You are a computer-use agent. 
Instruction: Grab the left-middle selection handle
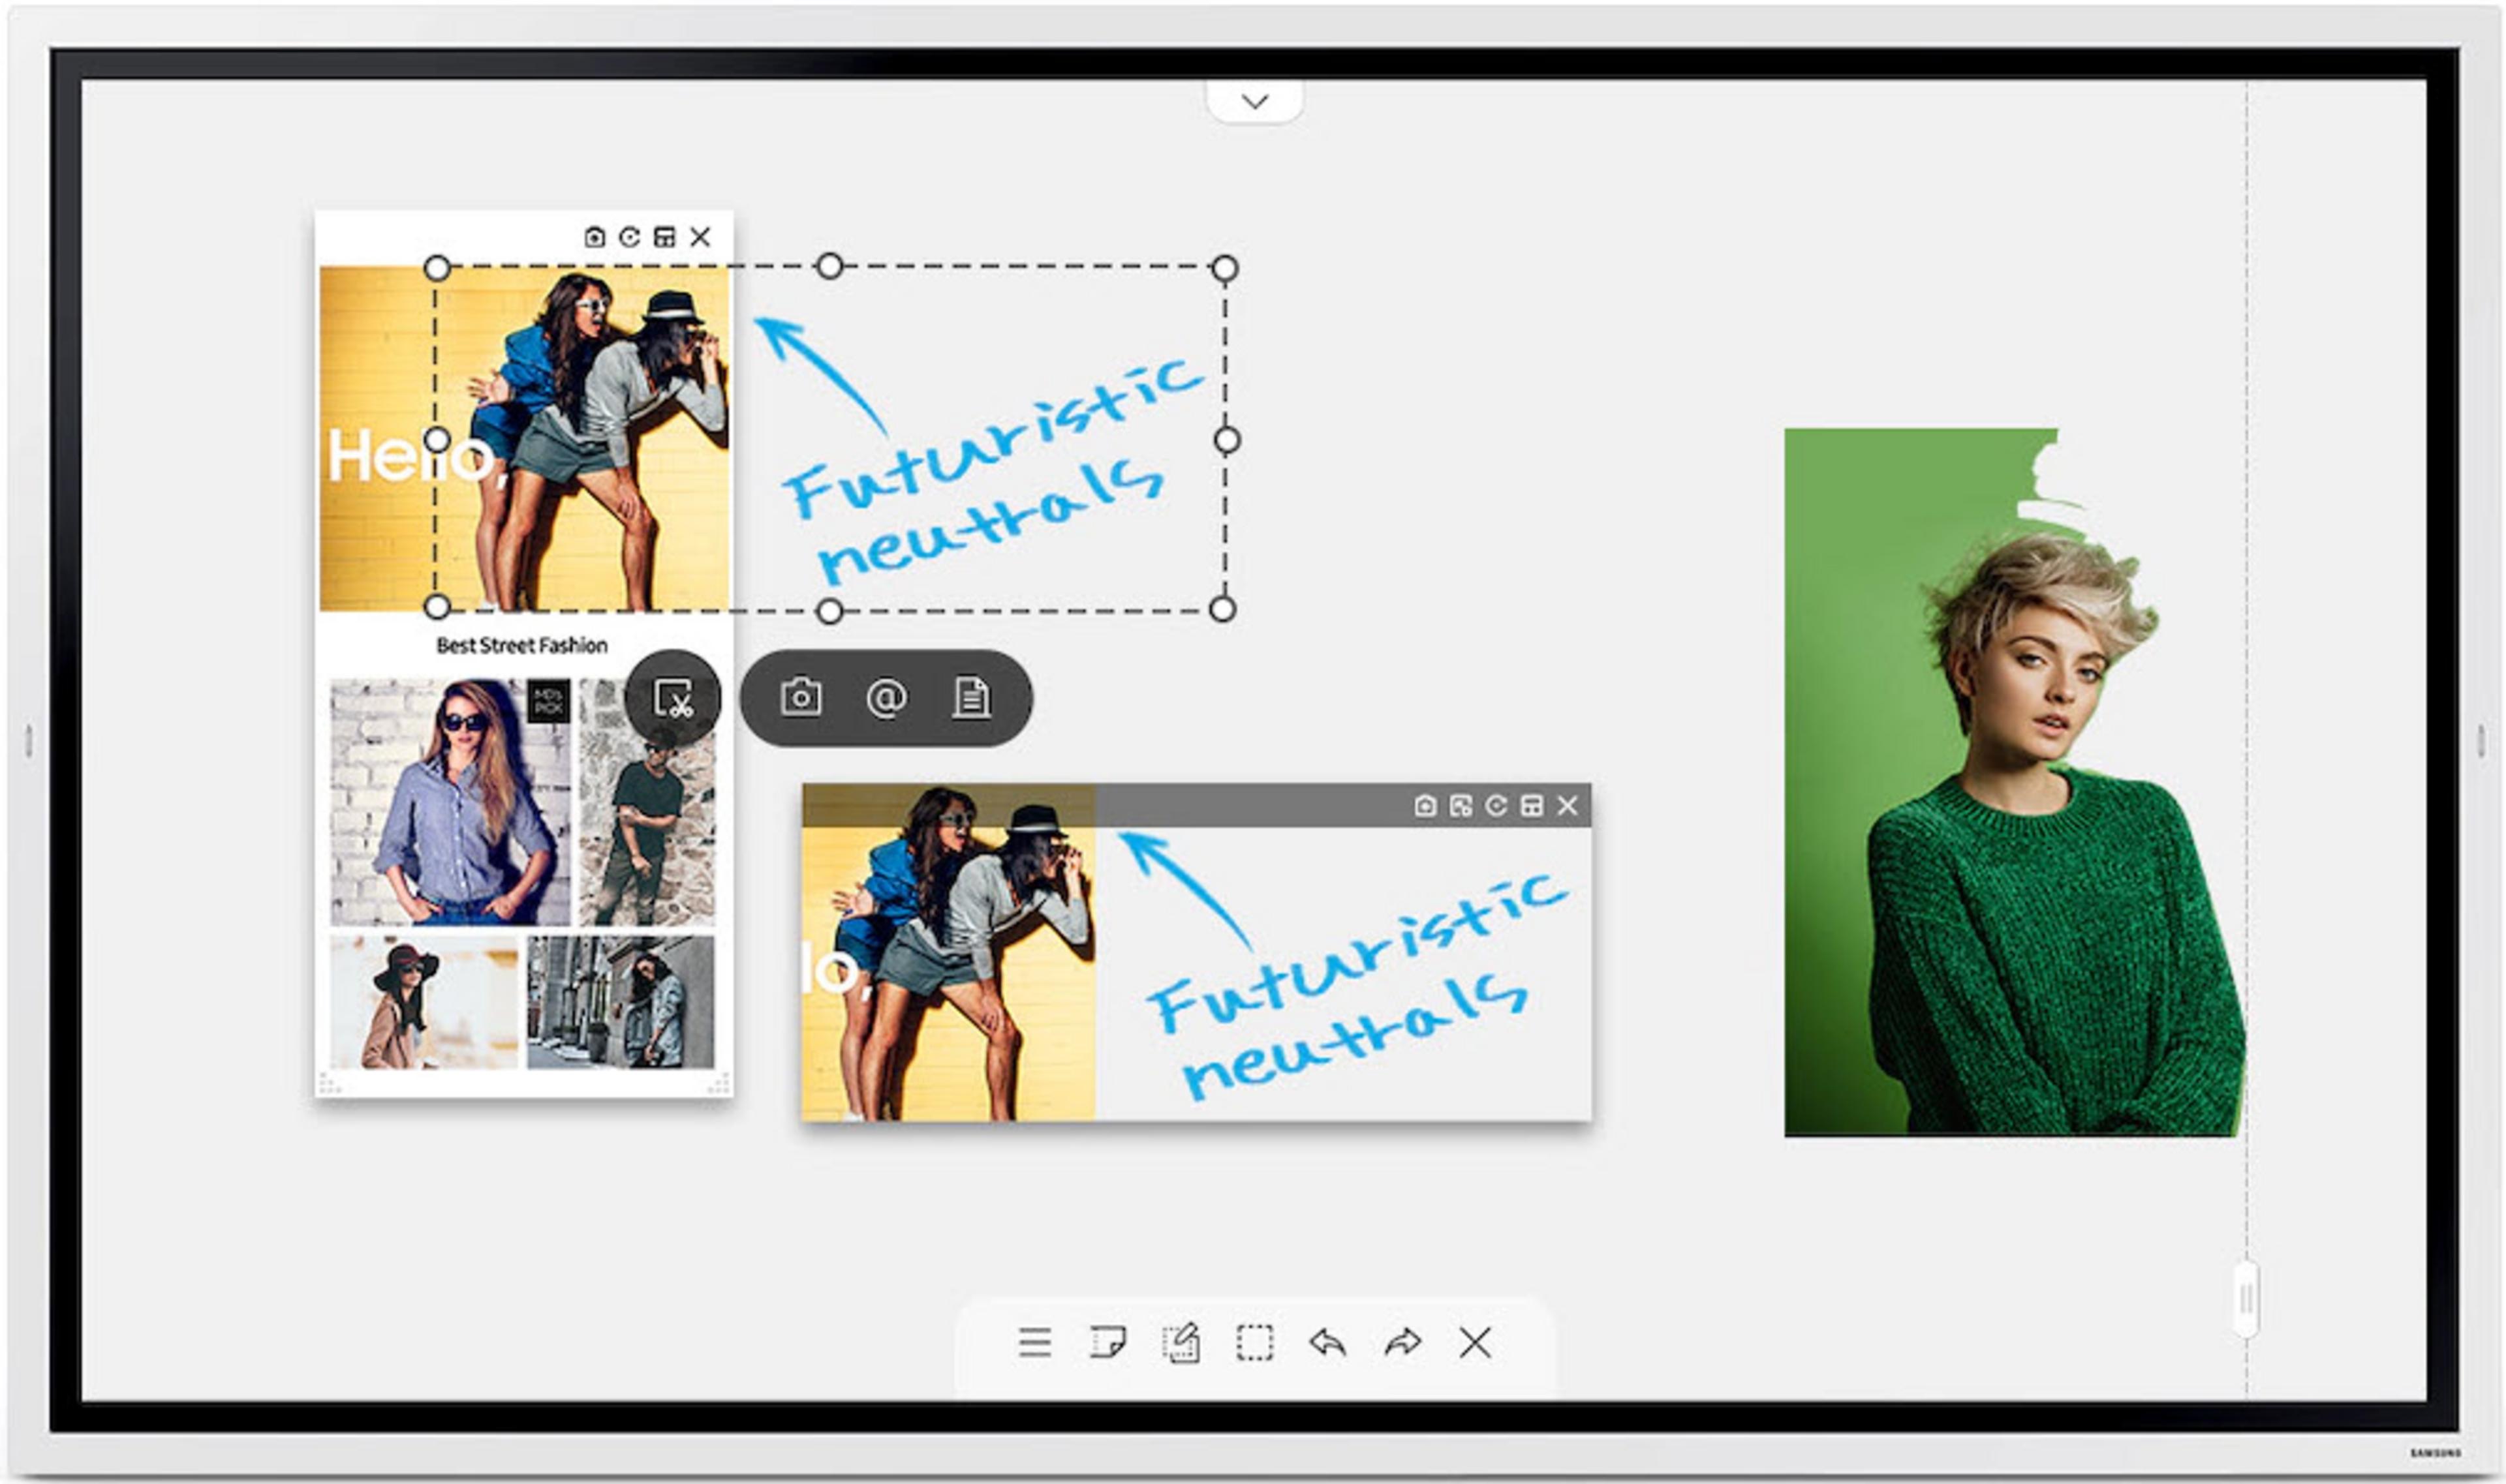tap(437, 440)
